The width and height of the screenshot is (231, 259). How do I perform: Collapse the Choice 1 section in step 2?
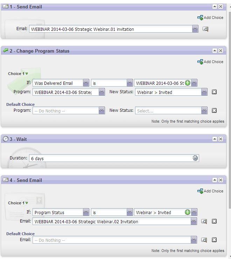click(27, 74)
